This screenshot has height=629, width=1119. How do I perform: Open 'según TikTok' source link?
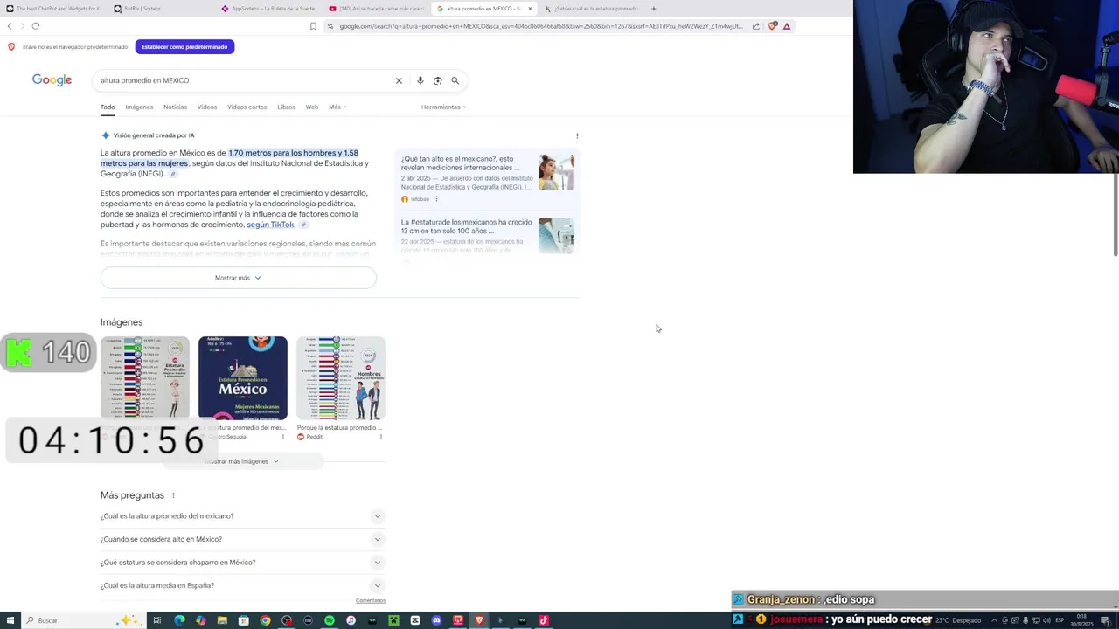click(271, 225)
